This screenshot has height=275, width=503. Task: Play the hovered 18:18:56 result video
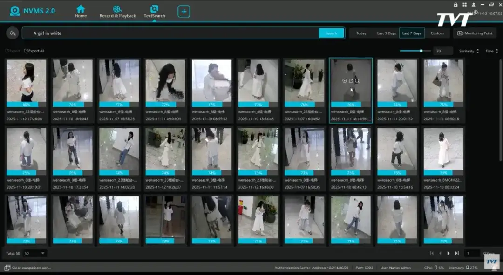(x=345, y=81)
